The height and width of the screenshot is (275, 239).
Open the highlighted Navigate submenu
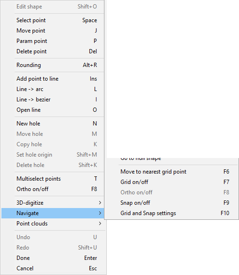point(53,213)
